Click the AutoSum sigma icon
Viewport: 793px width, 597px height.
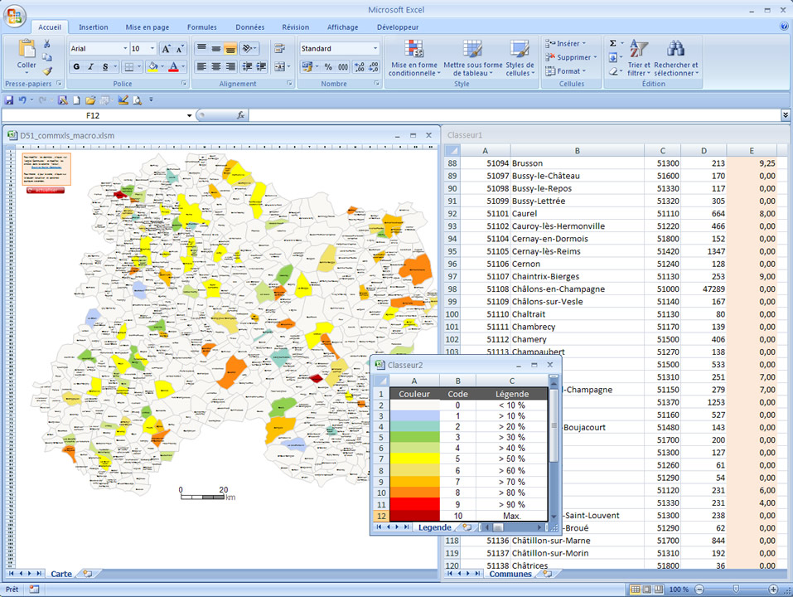612,43
